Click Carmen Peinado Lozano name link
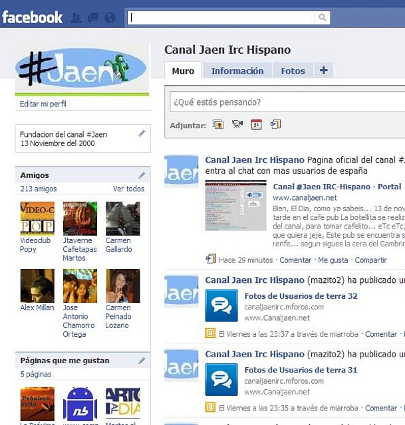Image resolution: width=405 pixels, height=425 pixels. [x=118, y=316]
